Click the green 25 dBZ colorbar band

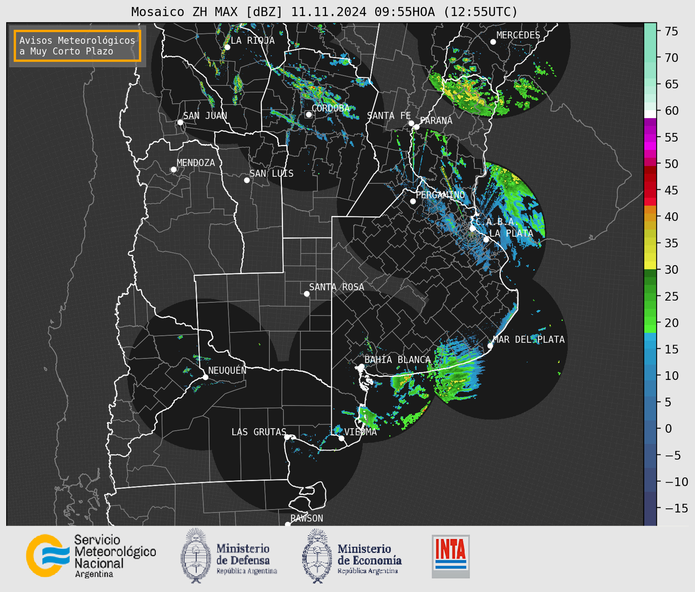coord(650,296)
